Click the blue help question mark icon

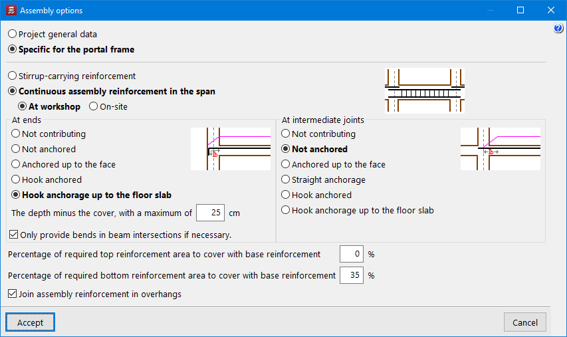[558, 29]
